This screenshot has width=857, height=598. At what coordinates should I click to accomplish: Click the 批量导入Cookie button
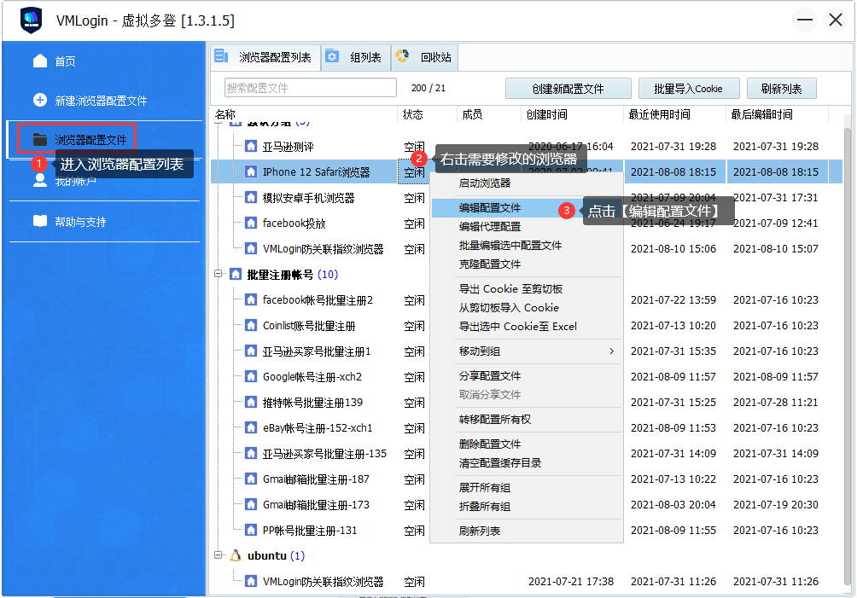(688, 89)
